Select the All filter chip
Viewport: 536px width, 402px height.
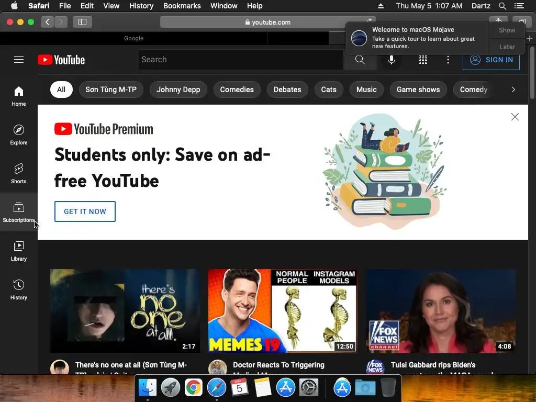(61, 90)
